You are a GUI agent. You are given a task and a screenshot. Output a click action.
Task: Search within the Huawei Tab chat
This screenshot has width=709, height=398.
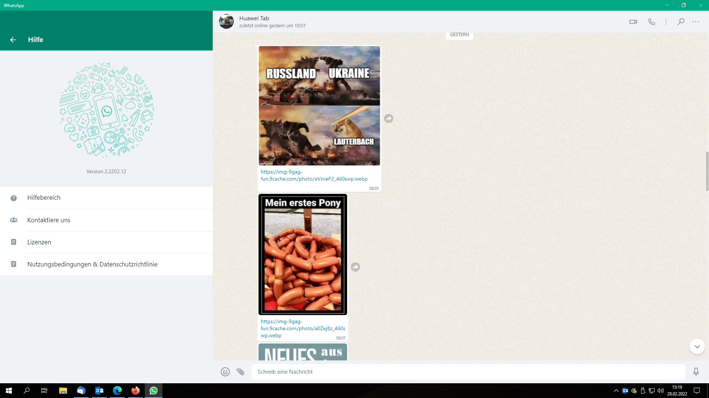coord(681,22)
